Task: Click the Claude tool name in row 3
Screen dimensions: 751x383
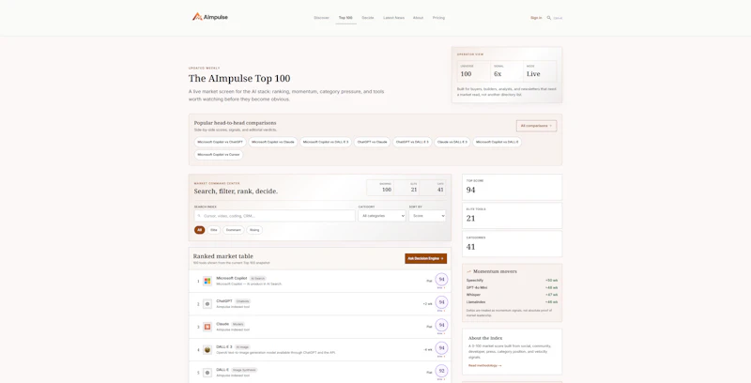Action: click(222, 324)
